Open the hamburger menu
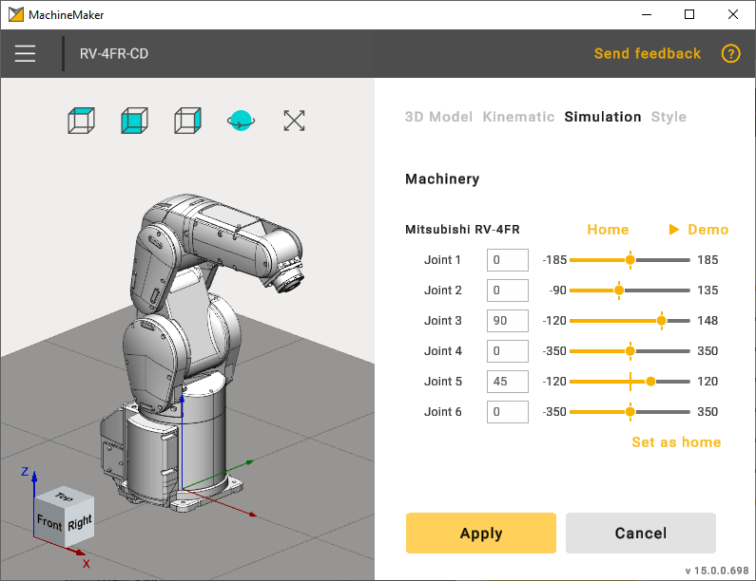The image size is (756, 581). pos(25,53)
